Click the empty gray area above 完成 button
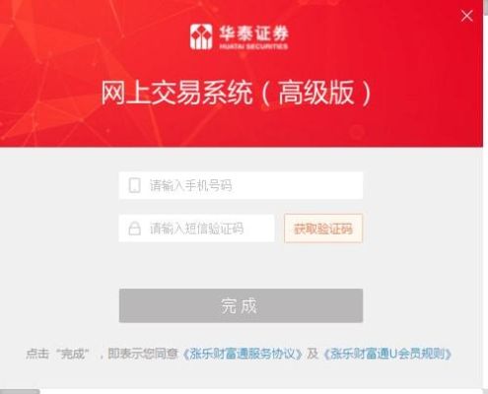 click(241, 266)
